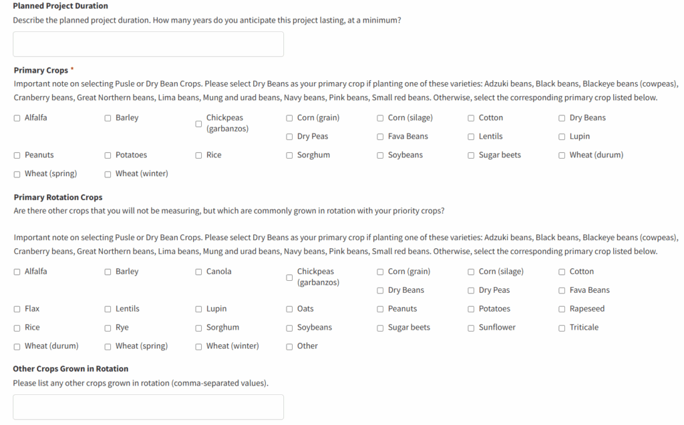
Task: Tick Sugar beets under Primary Crops
Action: tap(472, 155)
